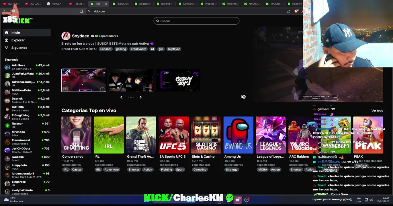Click Ver todo for top categories
393x206 pixels.
377,110
